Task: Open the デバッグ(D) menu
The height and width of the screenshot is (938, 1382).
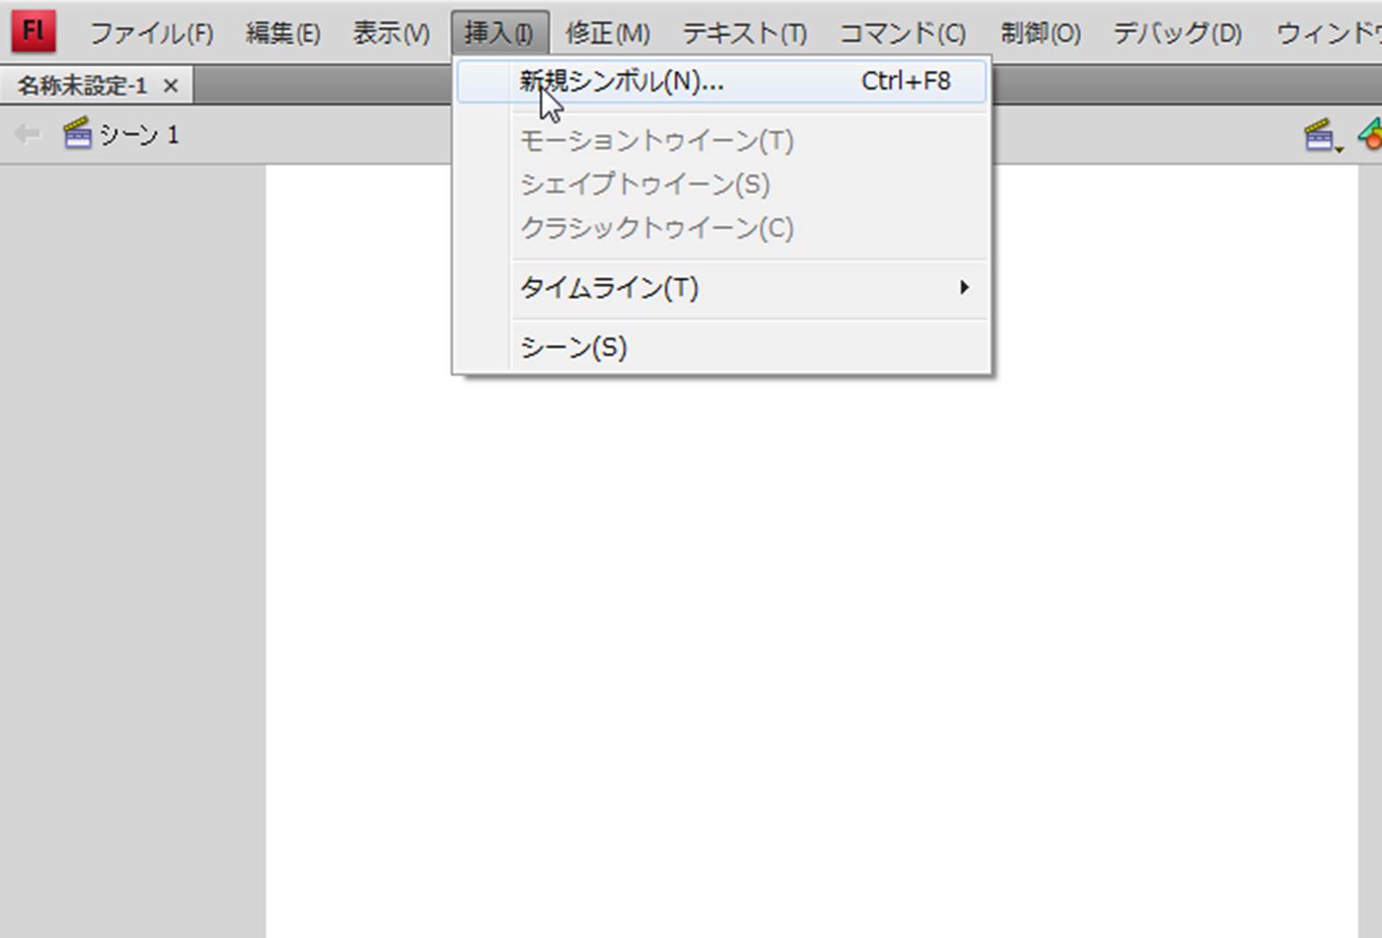Action: 1177,33
